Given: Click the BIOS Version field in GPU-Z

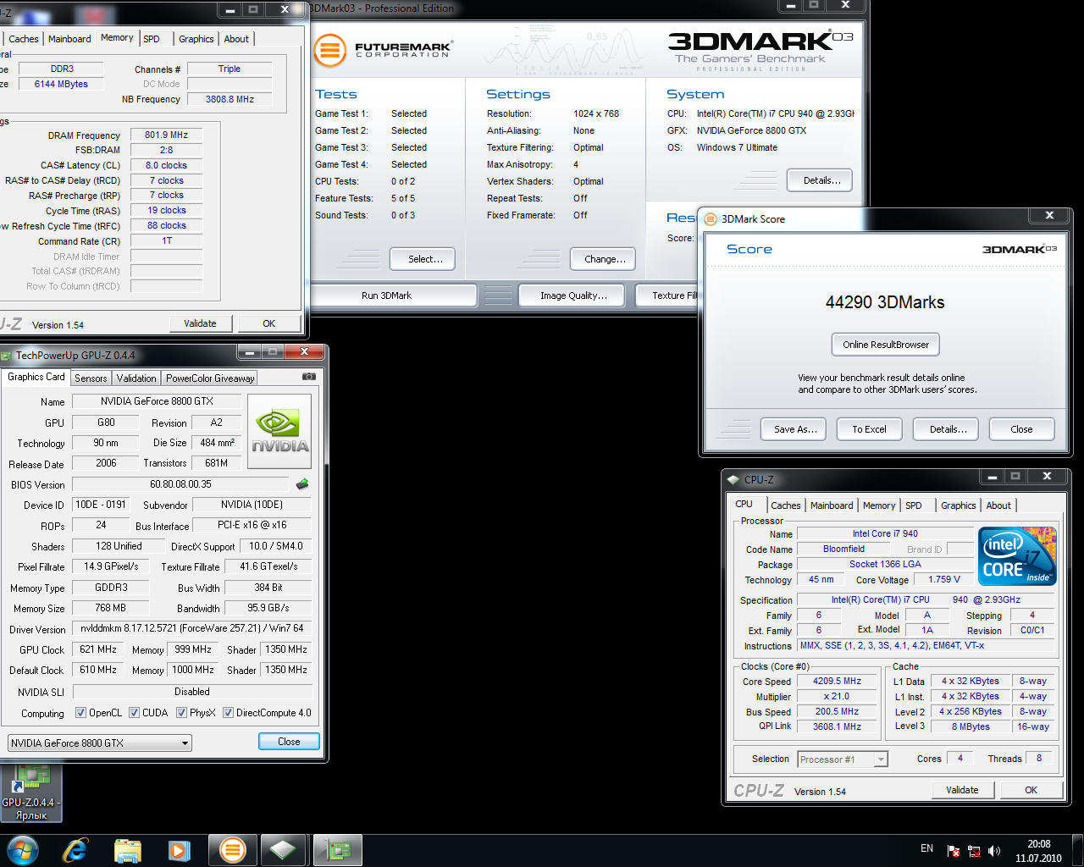Looking at the screenshot, I should 181,484.
